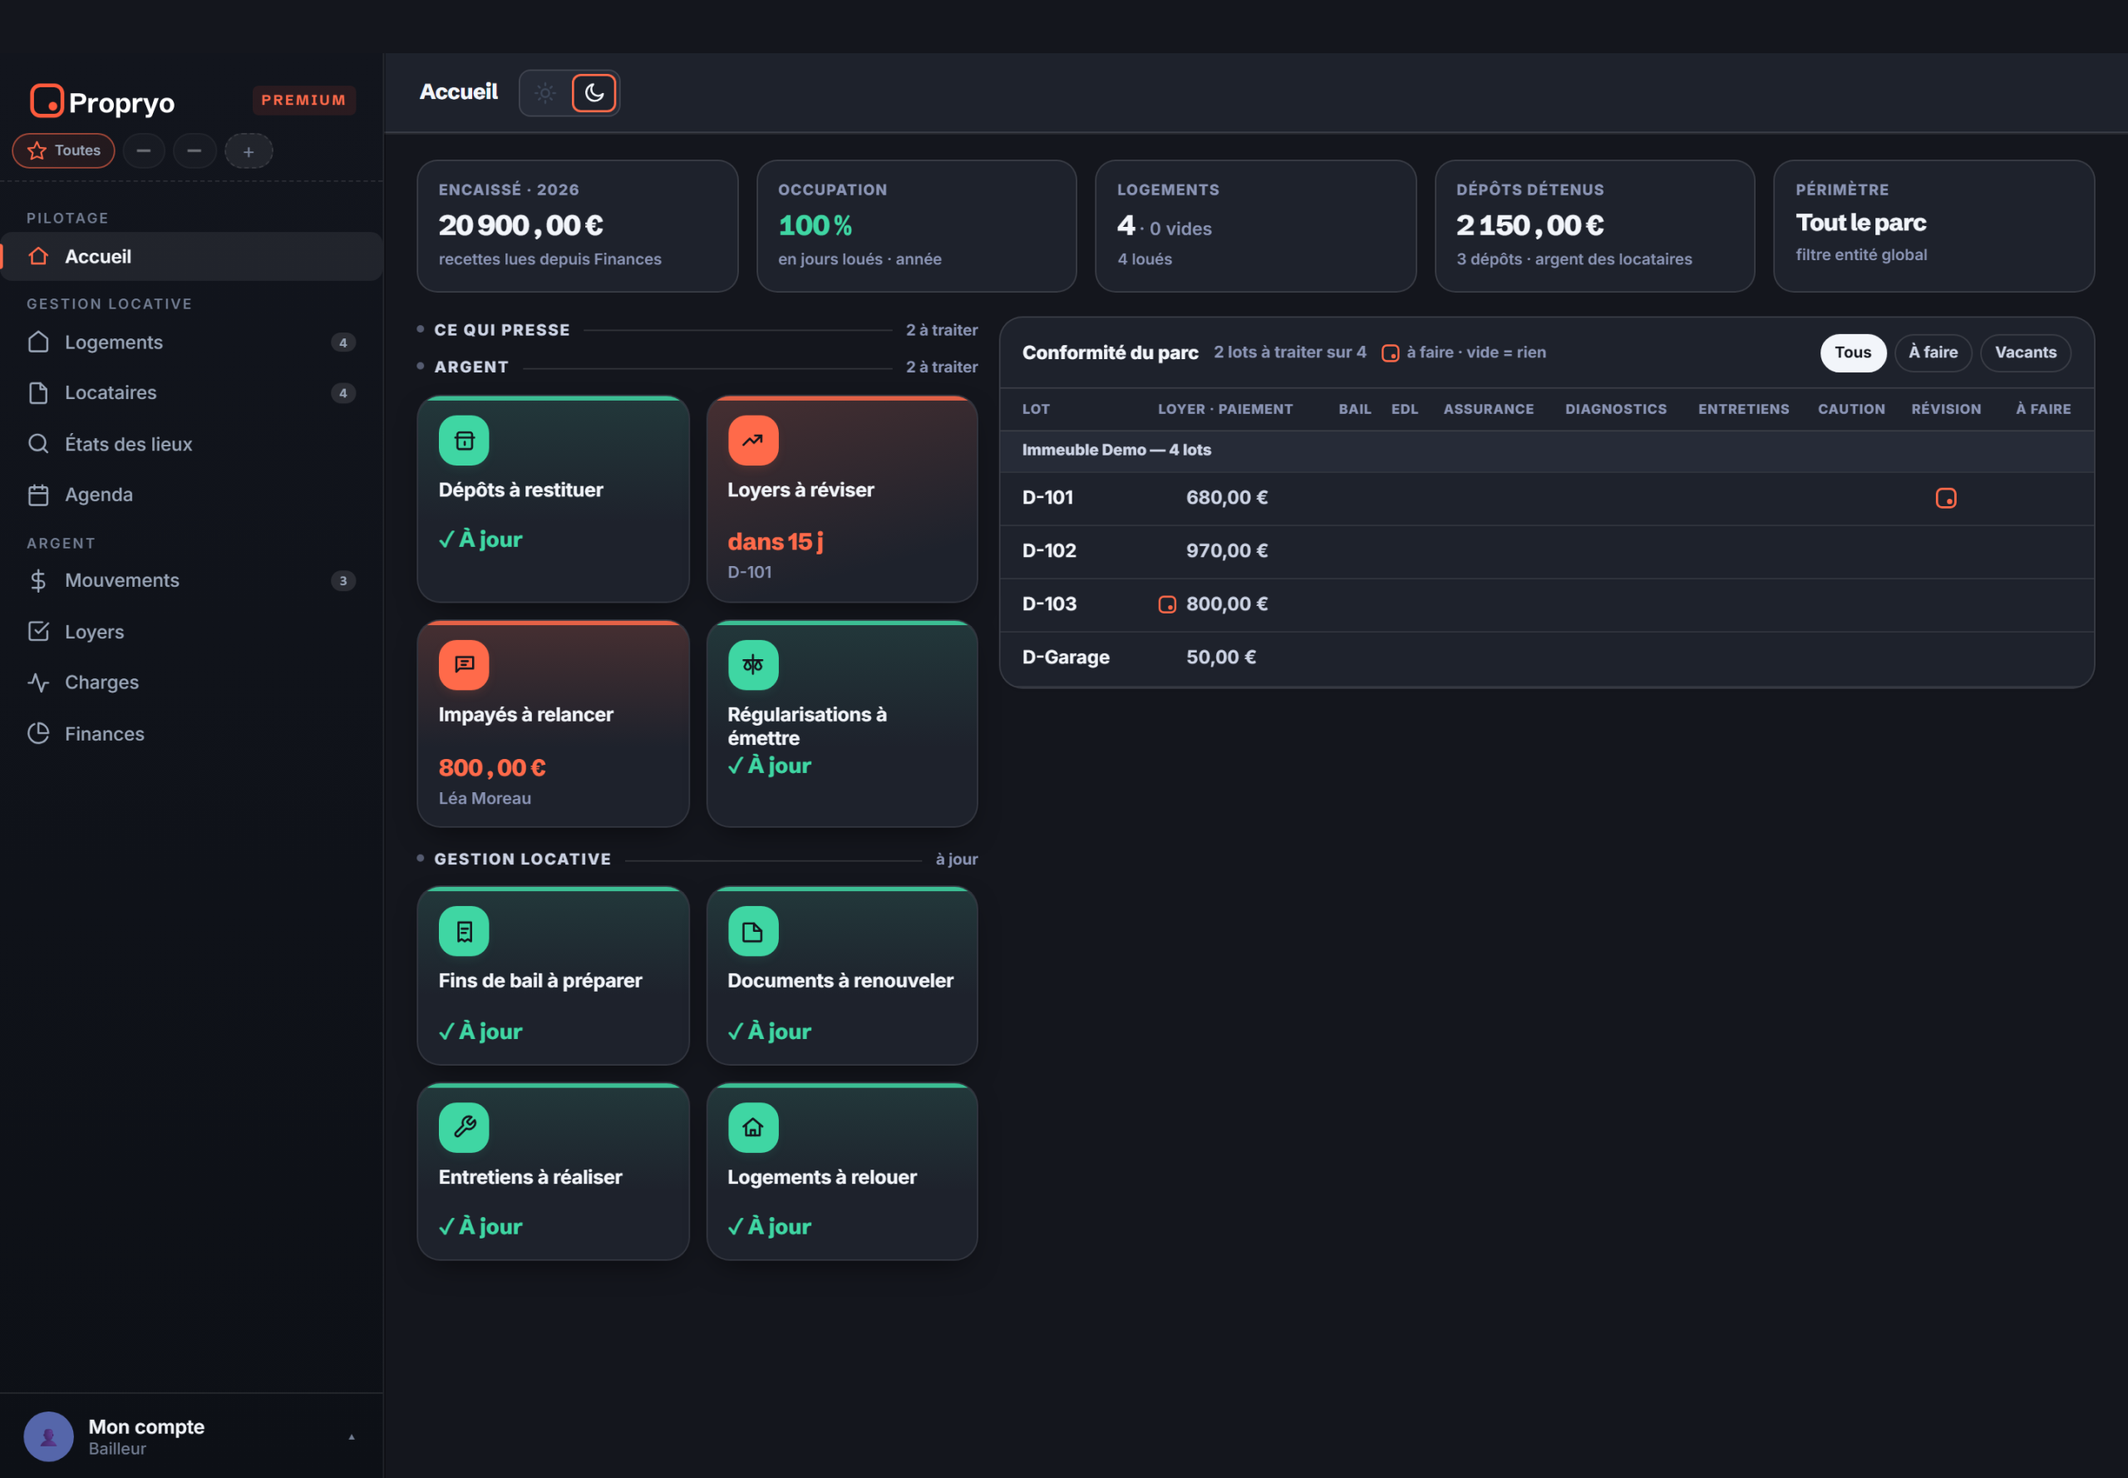Open the Dépôts détenus card
2128x1478 pixels.
pos(1594,226)
